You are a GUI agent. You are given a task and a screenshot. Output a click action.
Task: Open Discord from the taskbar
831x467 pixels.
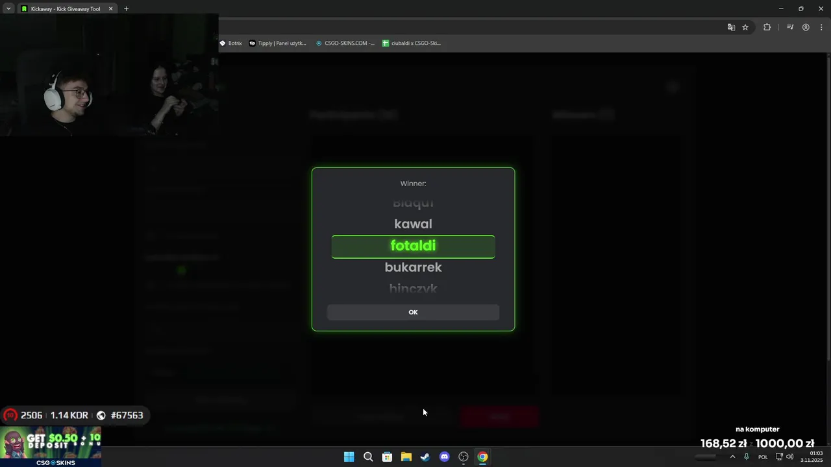444,457
